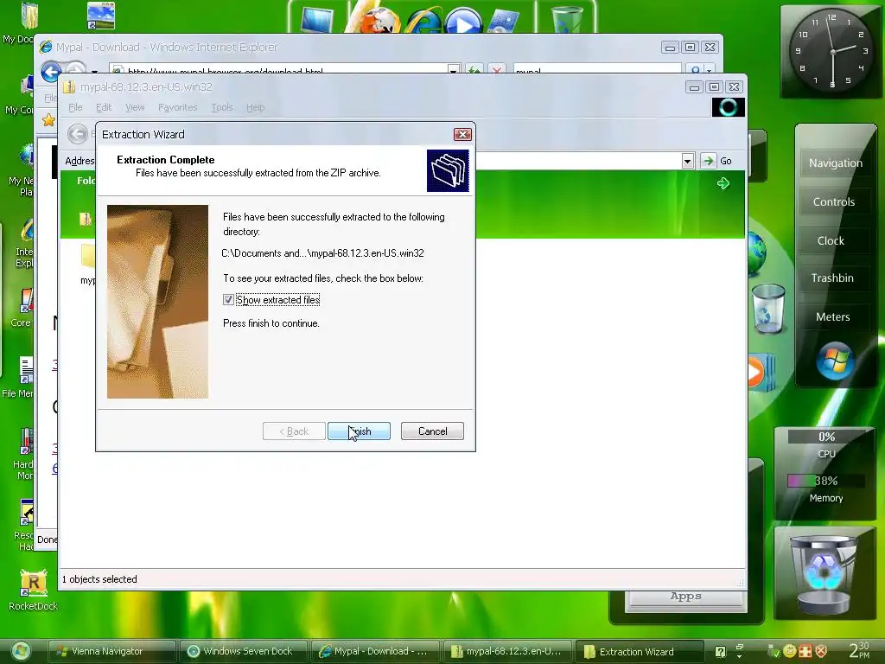885x664 pixels.
Task: Click the Back button in Internet Explorer
Action: tap(51, 72)
